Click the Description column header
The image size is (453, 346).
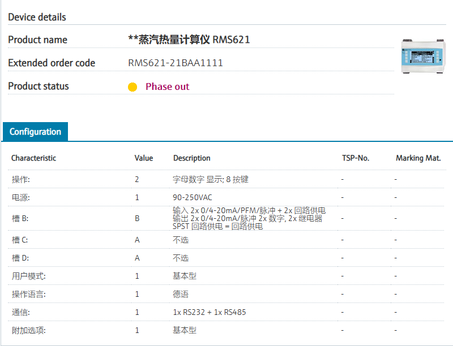point(191,158)
